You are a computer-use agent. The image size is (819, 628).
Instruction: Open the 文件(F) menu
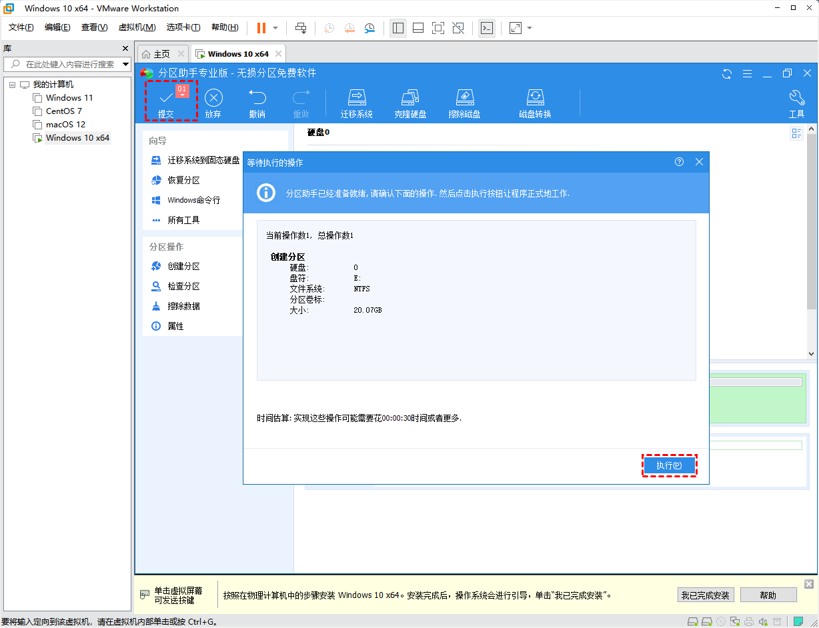21,27
